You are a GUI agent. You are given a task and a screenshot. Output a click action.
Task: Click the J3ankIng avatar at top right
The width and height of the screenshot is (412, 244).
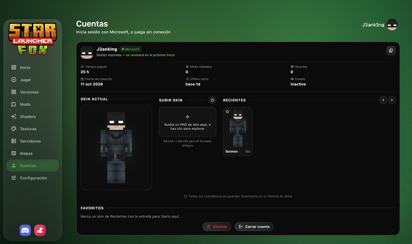[392, 25]
